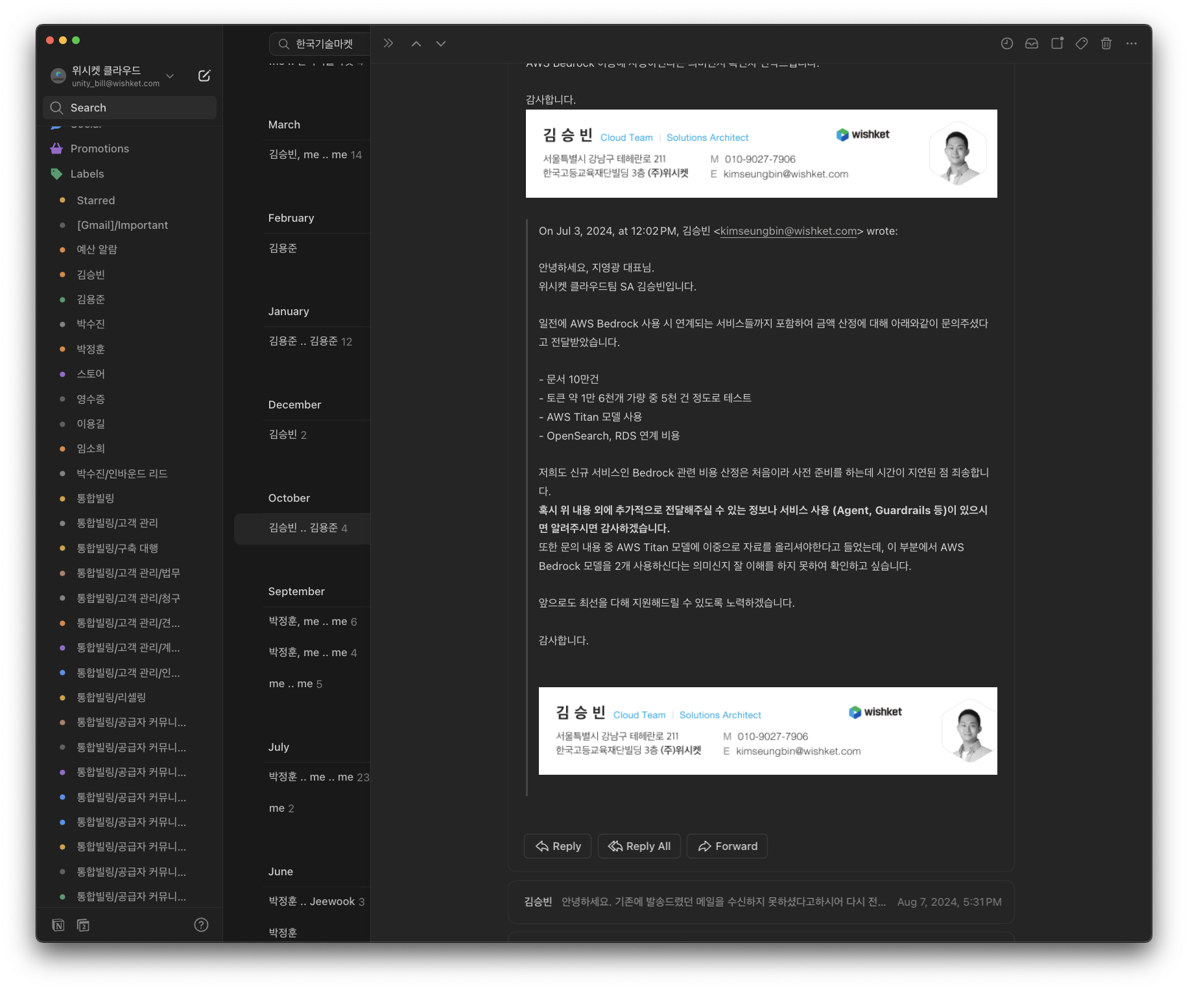The image size is (1188, 990).
Task: Collapse the panel with double chevron icon
Action: pos(388,43)
